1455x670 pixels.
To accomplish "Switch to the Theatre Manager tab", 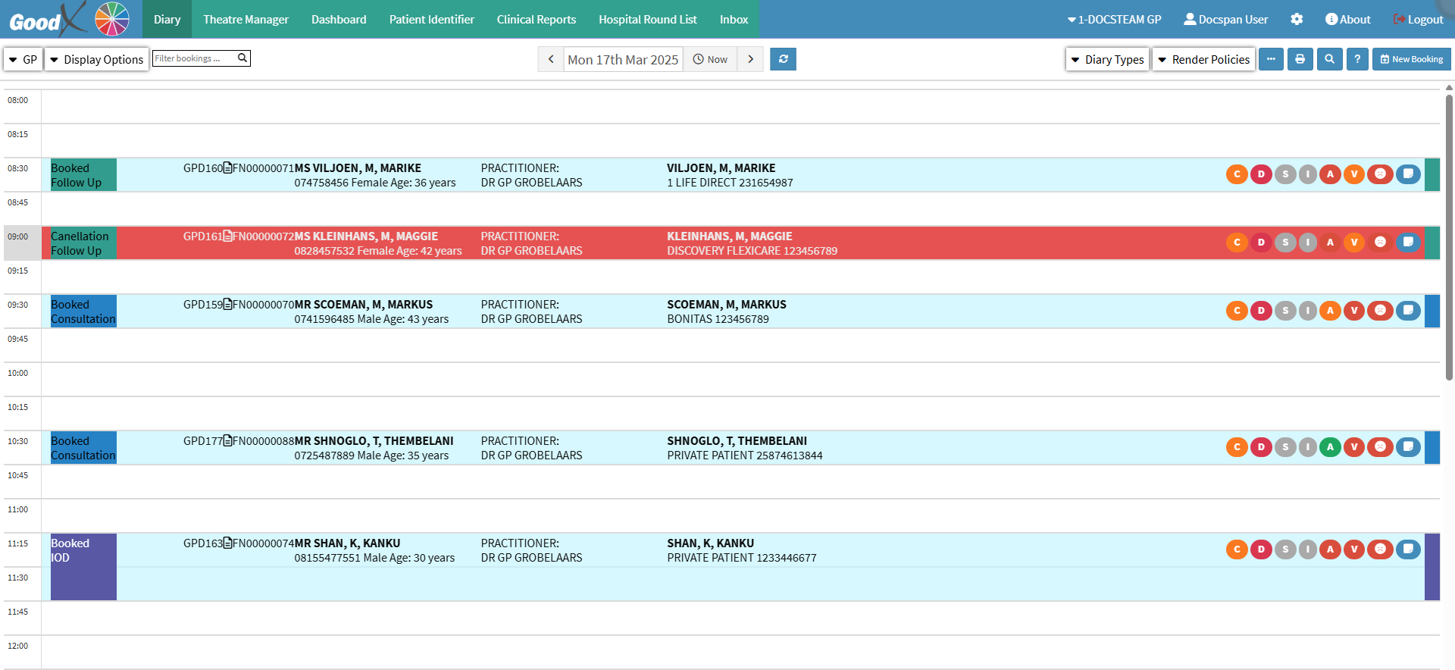I will click(x=246, y=20).
